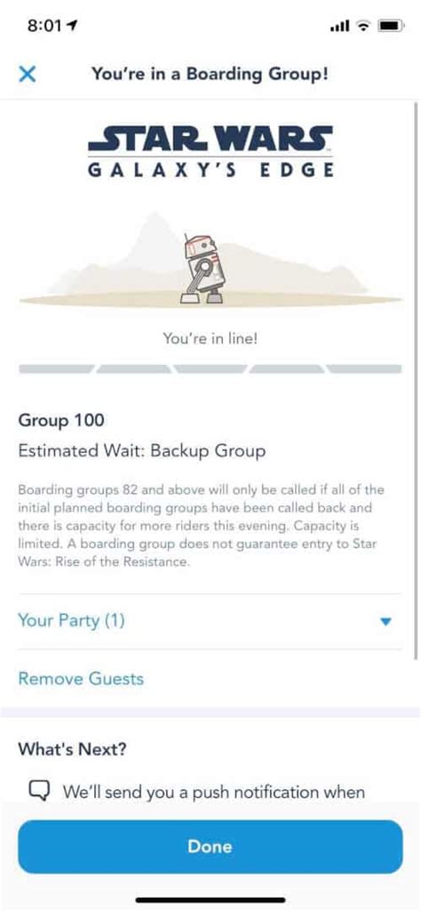This screenshot has width=421, height=912.
Task: Expand Your Party dropdown arrow
Action: [x=385, y=622]
